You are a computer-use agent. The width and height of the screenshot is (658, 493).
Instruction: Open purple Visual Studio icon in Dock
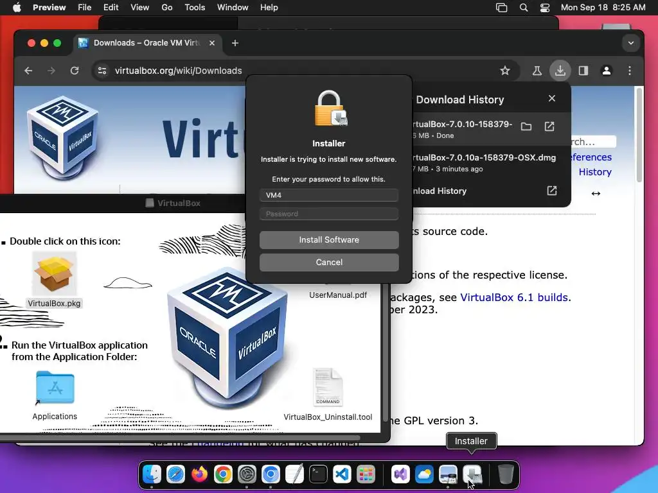400,474
